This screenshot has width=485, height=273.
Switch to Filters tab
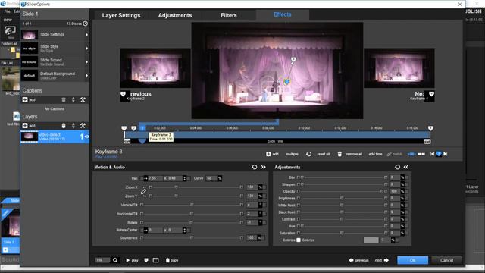pyautogui.click(x=229, y=15)
